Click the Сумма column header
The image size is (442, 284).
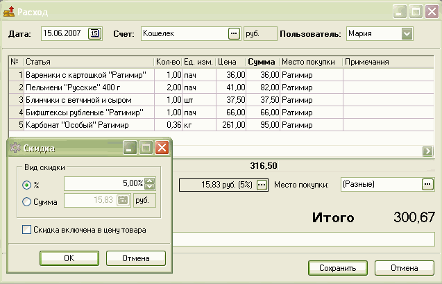(x=261, y=62)
